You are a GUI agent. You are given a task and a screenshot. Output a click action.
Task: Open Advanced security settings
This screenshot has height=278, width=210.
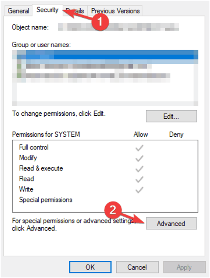[171, 223]
